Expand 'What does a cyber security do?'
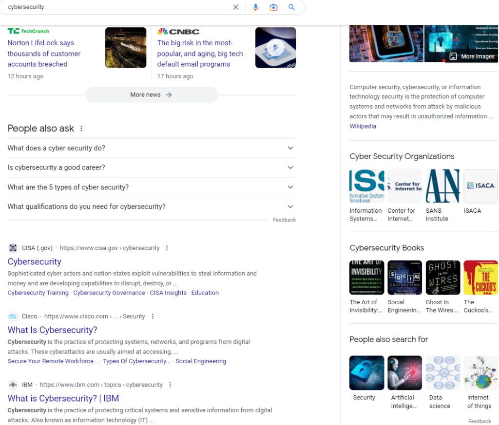 coord(152,148)
